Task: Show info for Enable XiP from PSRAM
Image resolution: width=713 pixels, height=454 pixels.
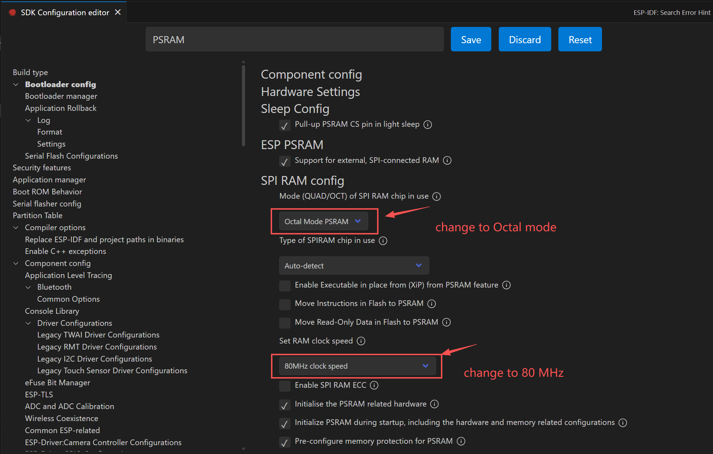Action: tap(507, 285)
